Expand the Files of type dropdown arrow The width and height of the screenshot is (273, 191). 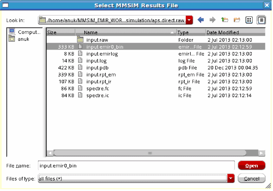[x=231, y=178]
